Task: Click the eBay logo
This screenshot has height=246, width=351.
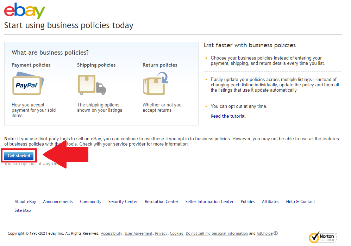Action: click(x=25, y=11)
